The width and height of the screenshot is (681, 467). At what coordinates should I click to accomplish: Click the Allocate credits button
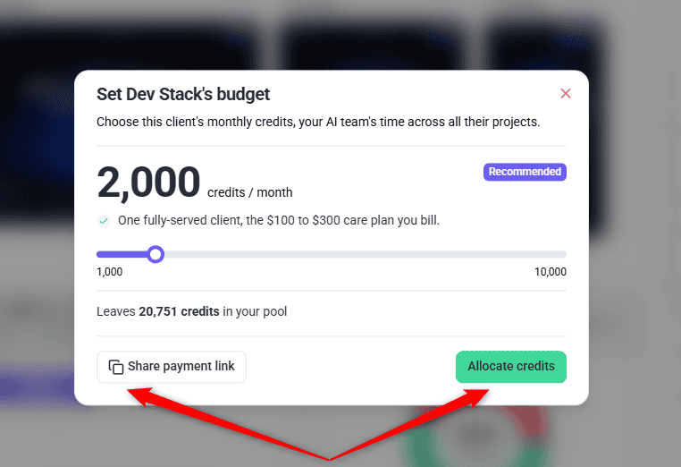pyautogui.click(x=511, y=367)
